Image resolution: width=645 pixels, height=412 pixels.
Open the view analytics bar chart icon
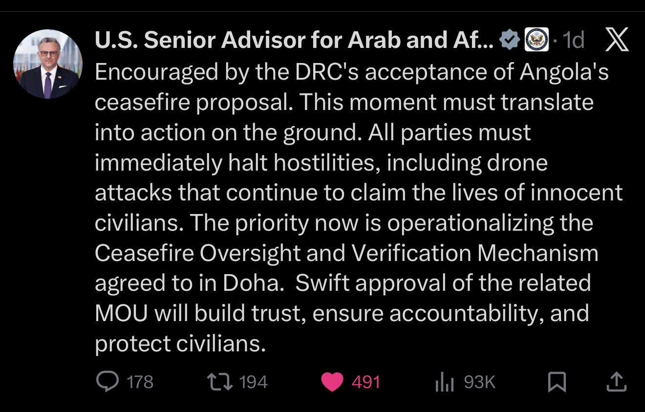(x=445, y=382)
